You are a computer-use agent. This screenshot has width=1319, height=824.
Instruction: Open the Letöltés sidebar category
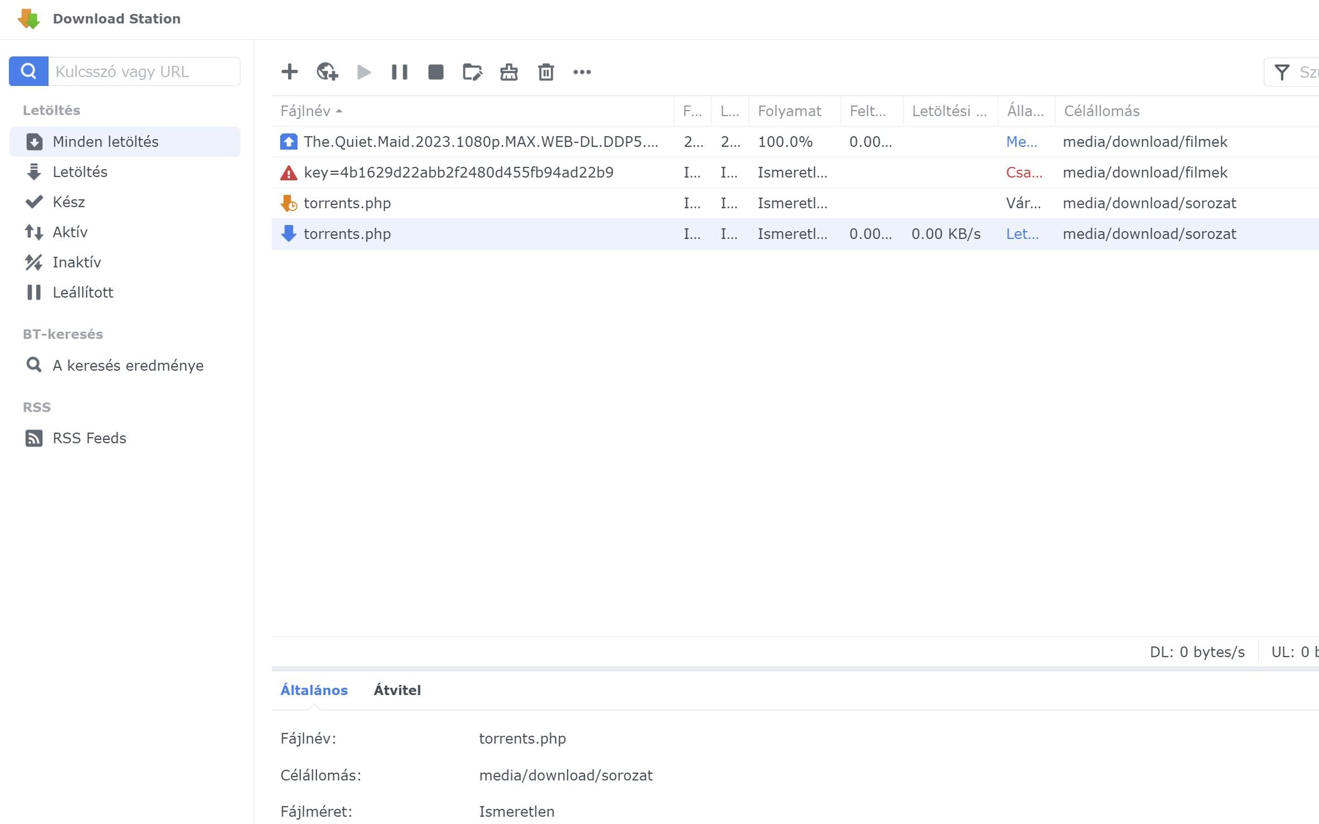pos(125,172)
